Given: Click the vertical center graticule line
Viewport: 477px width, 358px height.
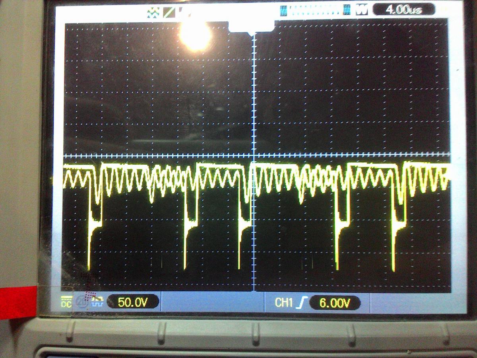Looking at the screenshot, I should click(x=254, y=99).
